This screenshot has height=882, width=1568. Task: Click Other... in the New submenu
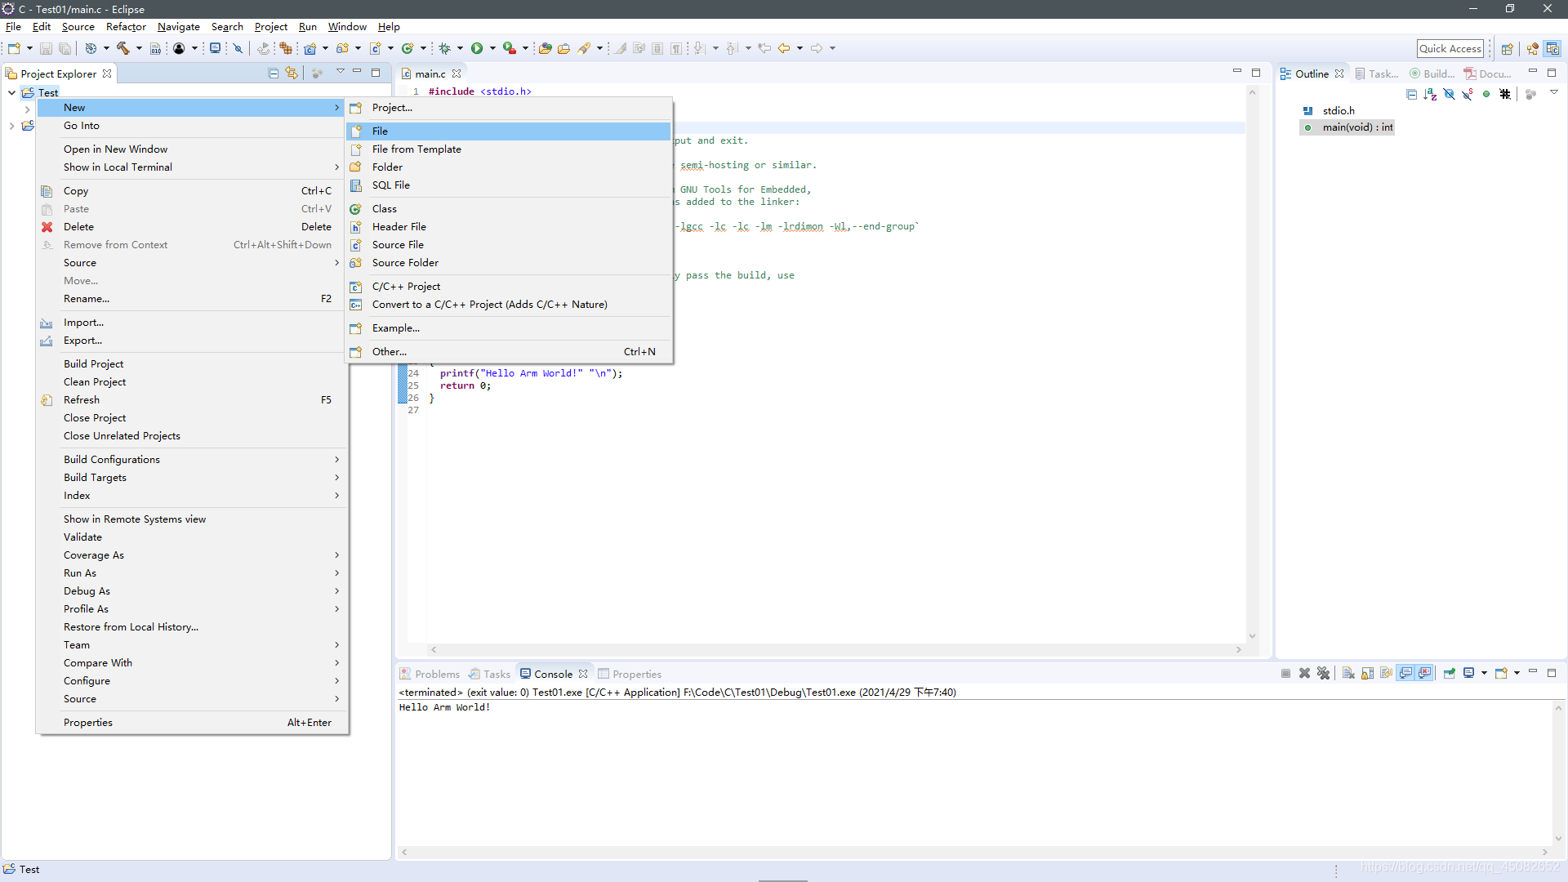pyautogui.click(x=508, y=351)
